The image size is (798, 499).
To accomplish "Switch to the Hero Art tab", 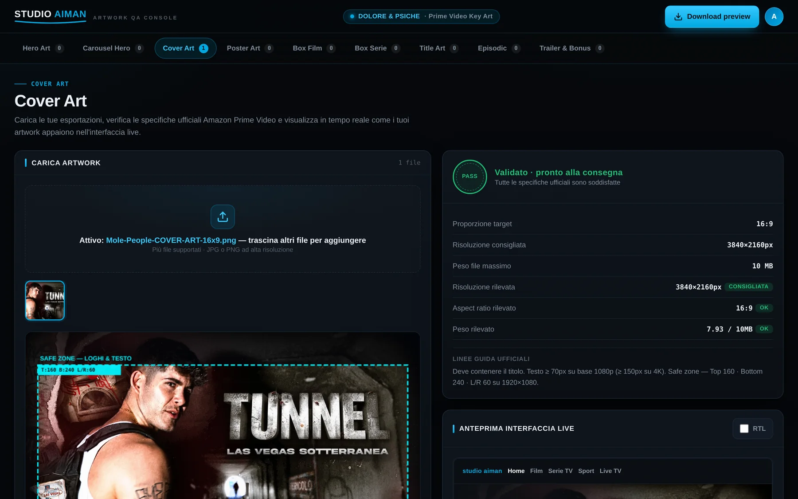I will pos(43,48).
